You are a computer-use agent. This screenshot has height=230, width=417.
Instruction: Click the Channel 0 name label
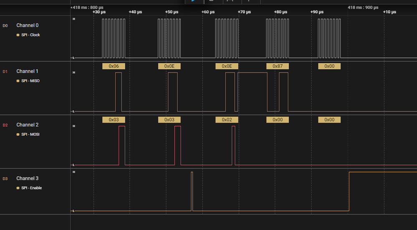28,25
